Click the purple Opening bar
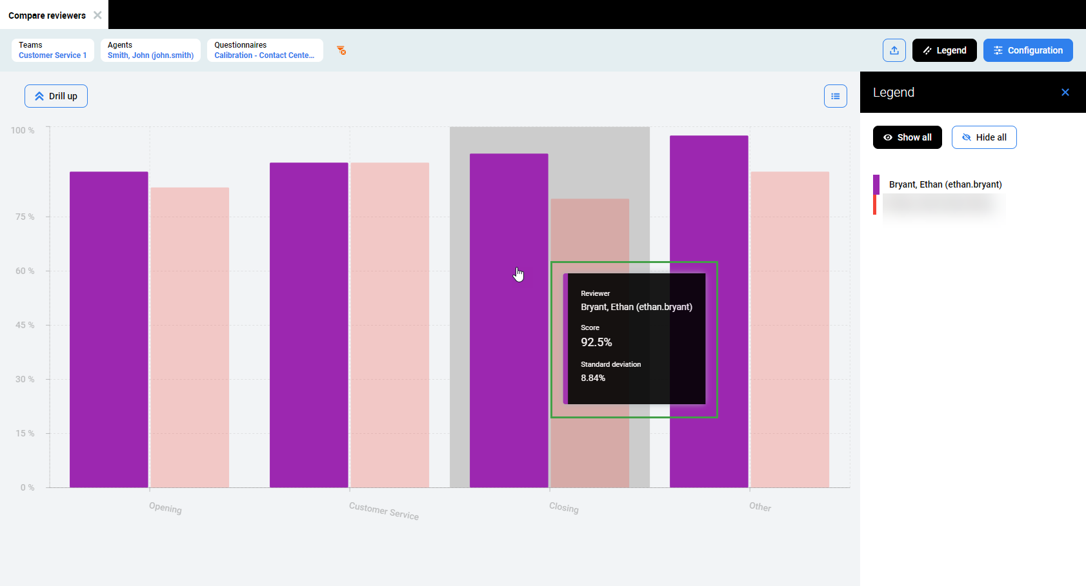This screenshot has width=1086, height=586. coord(109,329)
